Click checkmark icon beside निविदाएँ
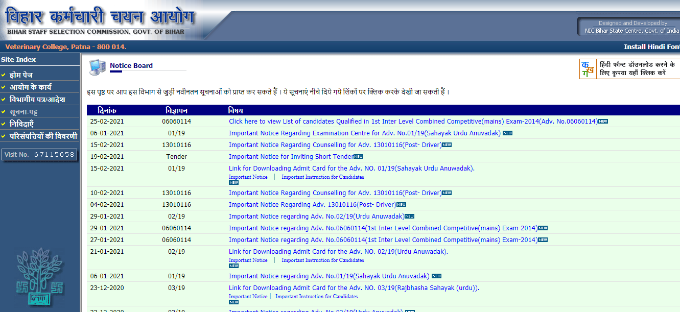 4,124
